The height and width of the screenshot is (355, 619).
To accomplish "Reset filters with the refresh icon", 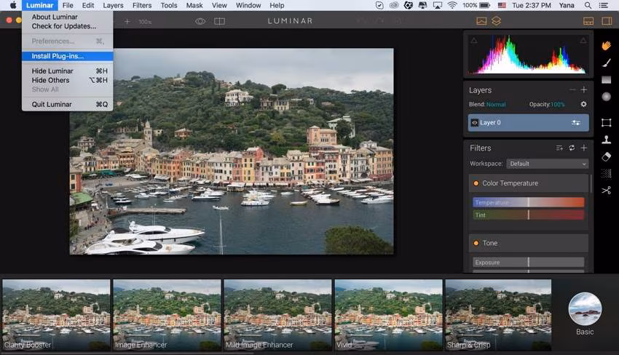I will [x=572, y=148].
